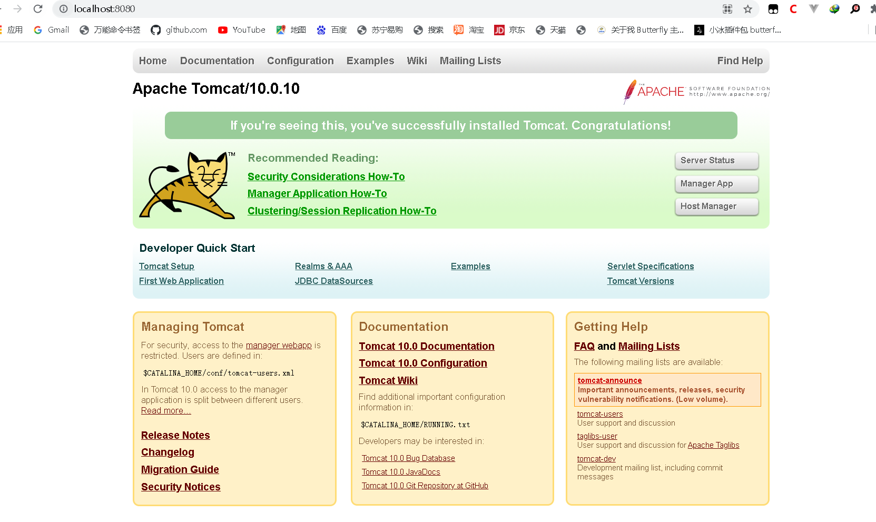Open the IDM globe download extension icon
Viewport: 876px width, 522px height.
(834, 9)
